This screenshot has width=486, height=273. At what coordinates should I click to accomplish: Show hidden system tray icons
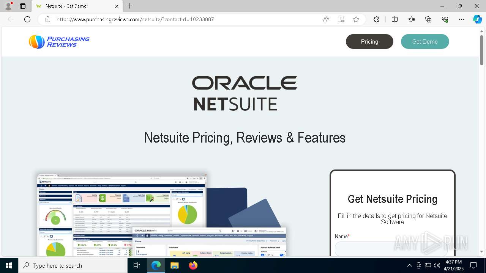click(409, 265)
